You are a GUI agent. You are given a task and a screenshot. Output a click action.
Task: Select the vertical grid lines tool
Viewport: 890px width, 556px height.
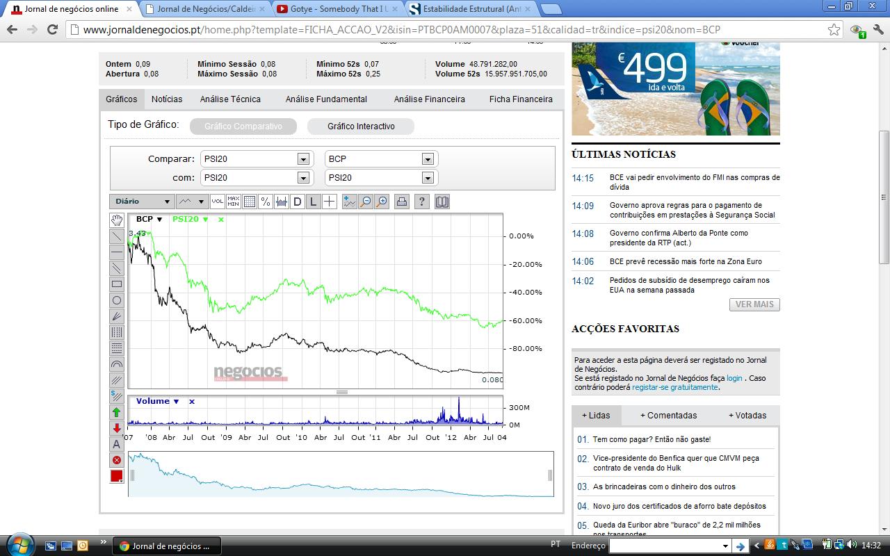117,332
